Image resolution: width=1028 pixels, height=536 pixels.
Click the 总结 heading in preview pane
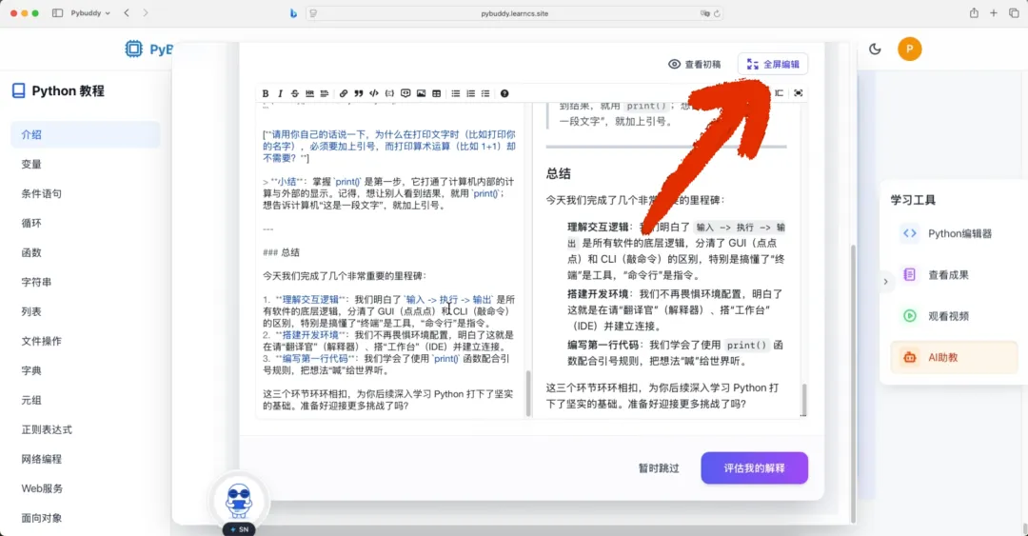pos(559,174)
